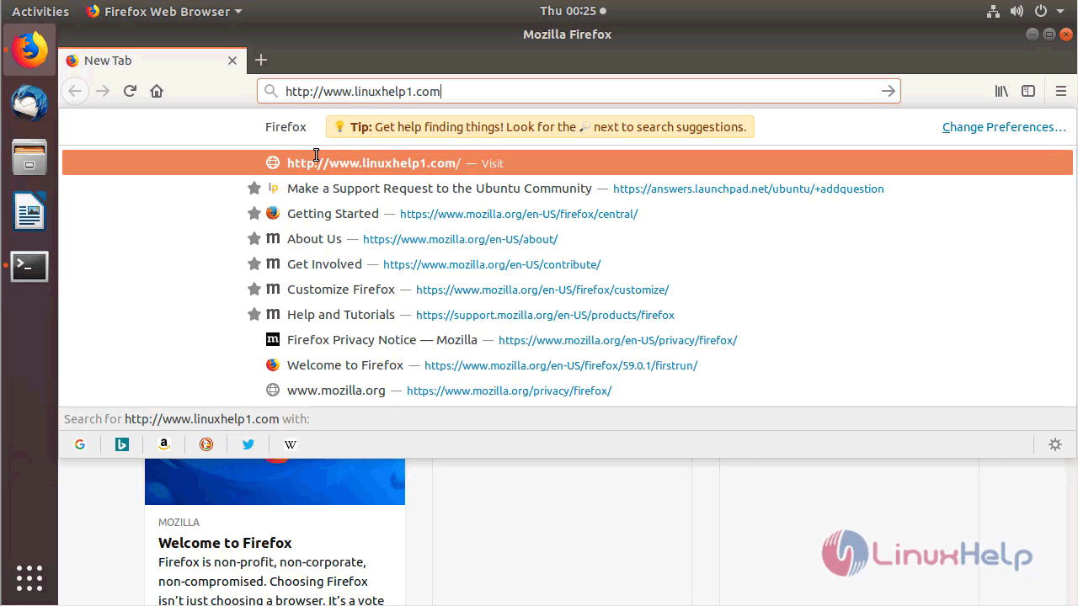This screenshot has height=606, width=1078.
Task: Search with Twitter one-off engine
Action: [248, 444]
